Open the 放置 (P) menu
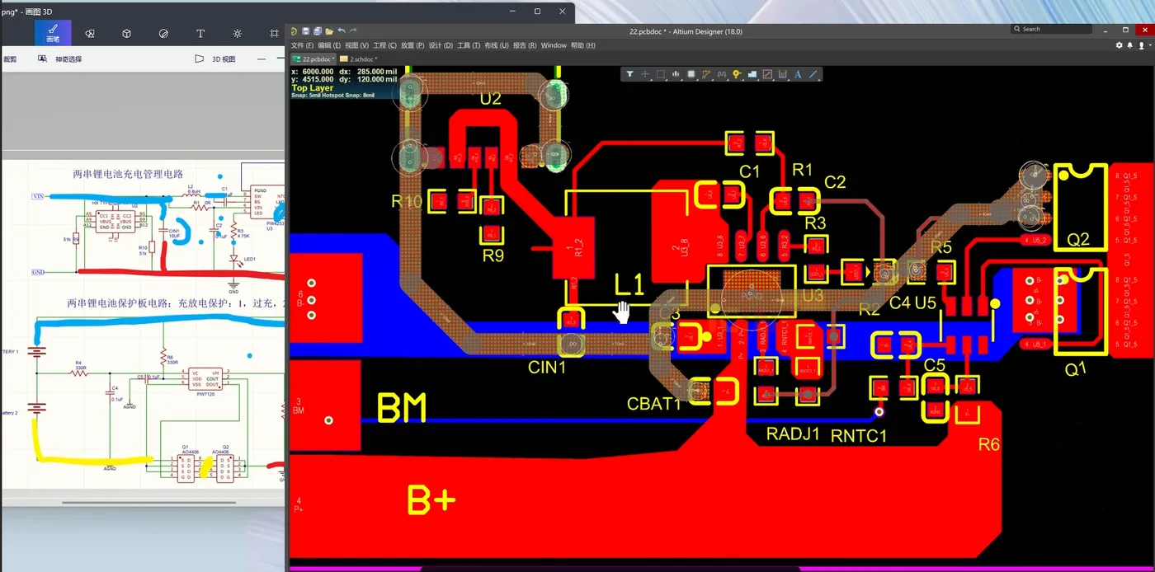1155x572 pixels. pos(412,45)
